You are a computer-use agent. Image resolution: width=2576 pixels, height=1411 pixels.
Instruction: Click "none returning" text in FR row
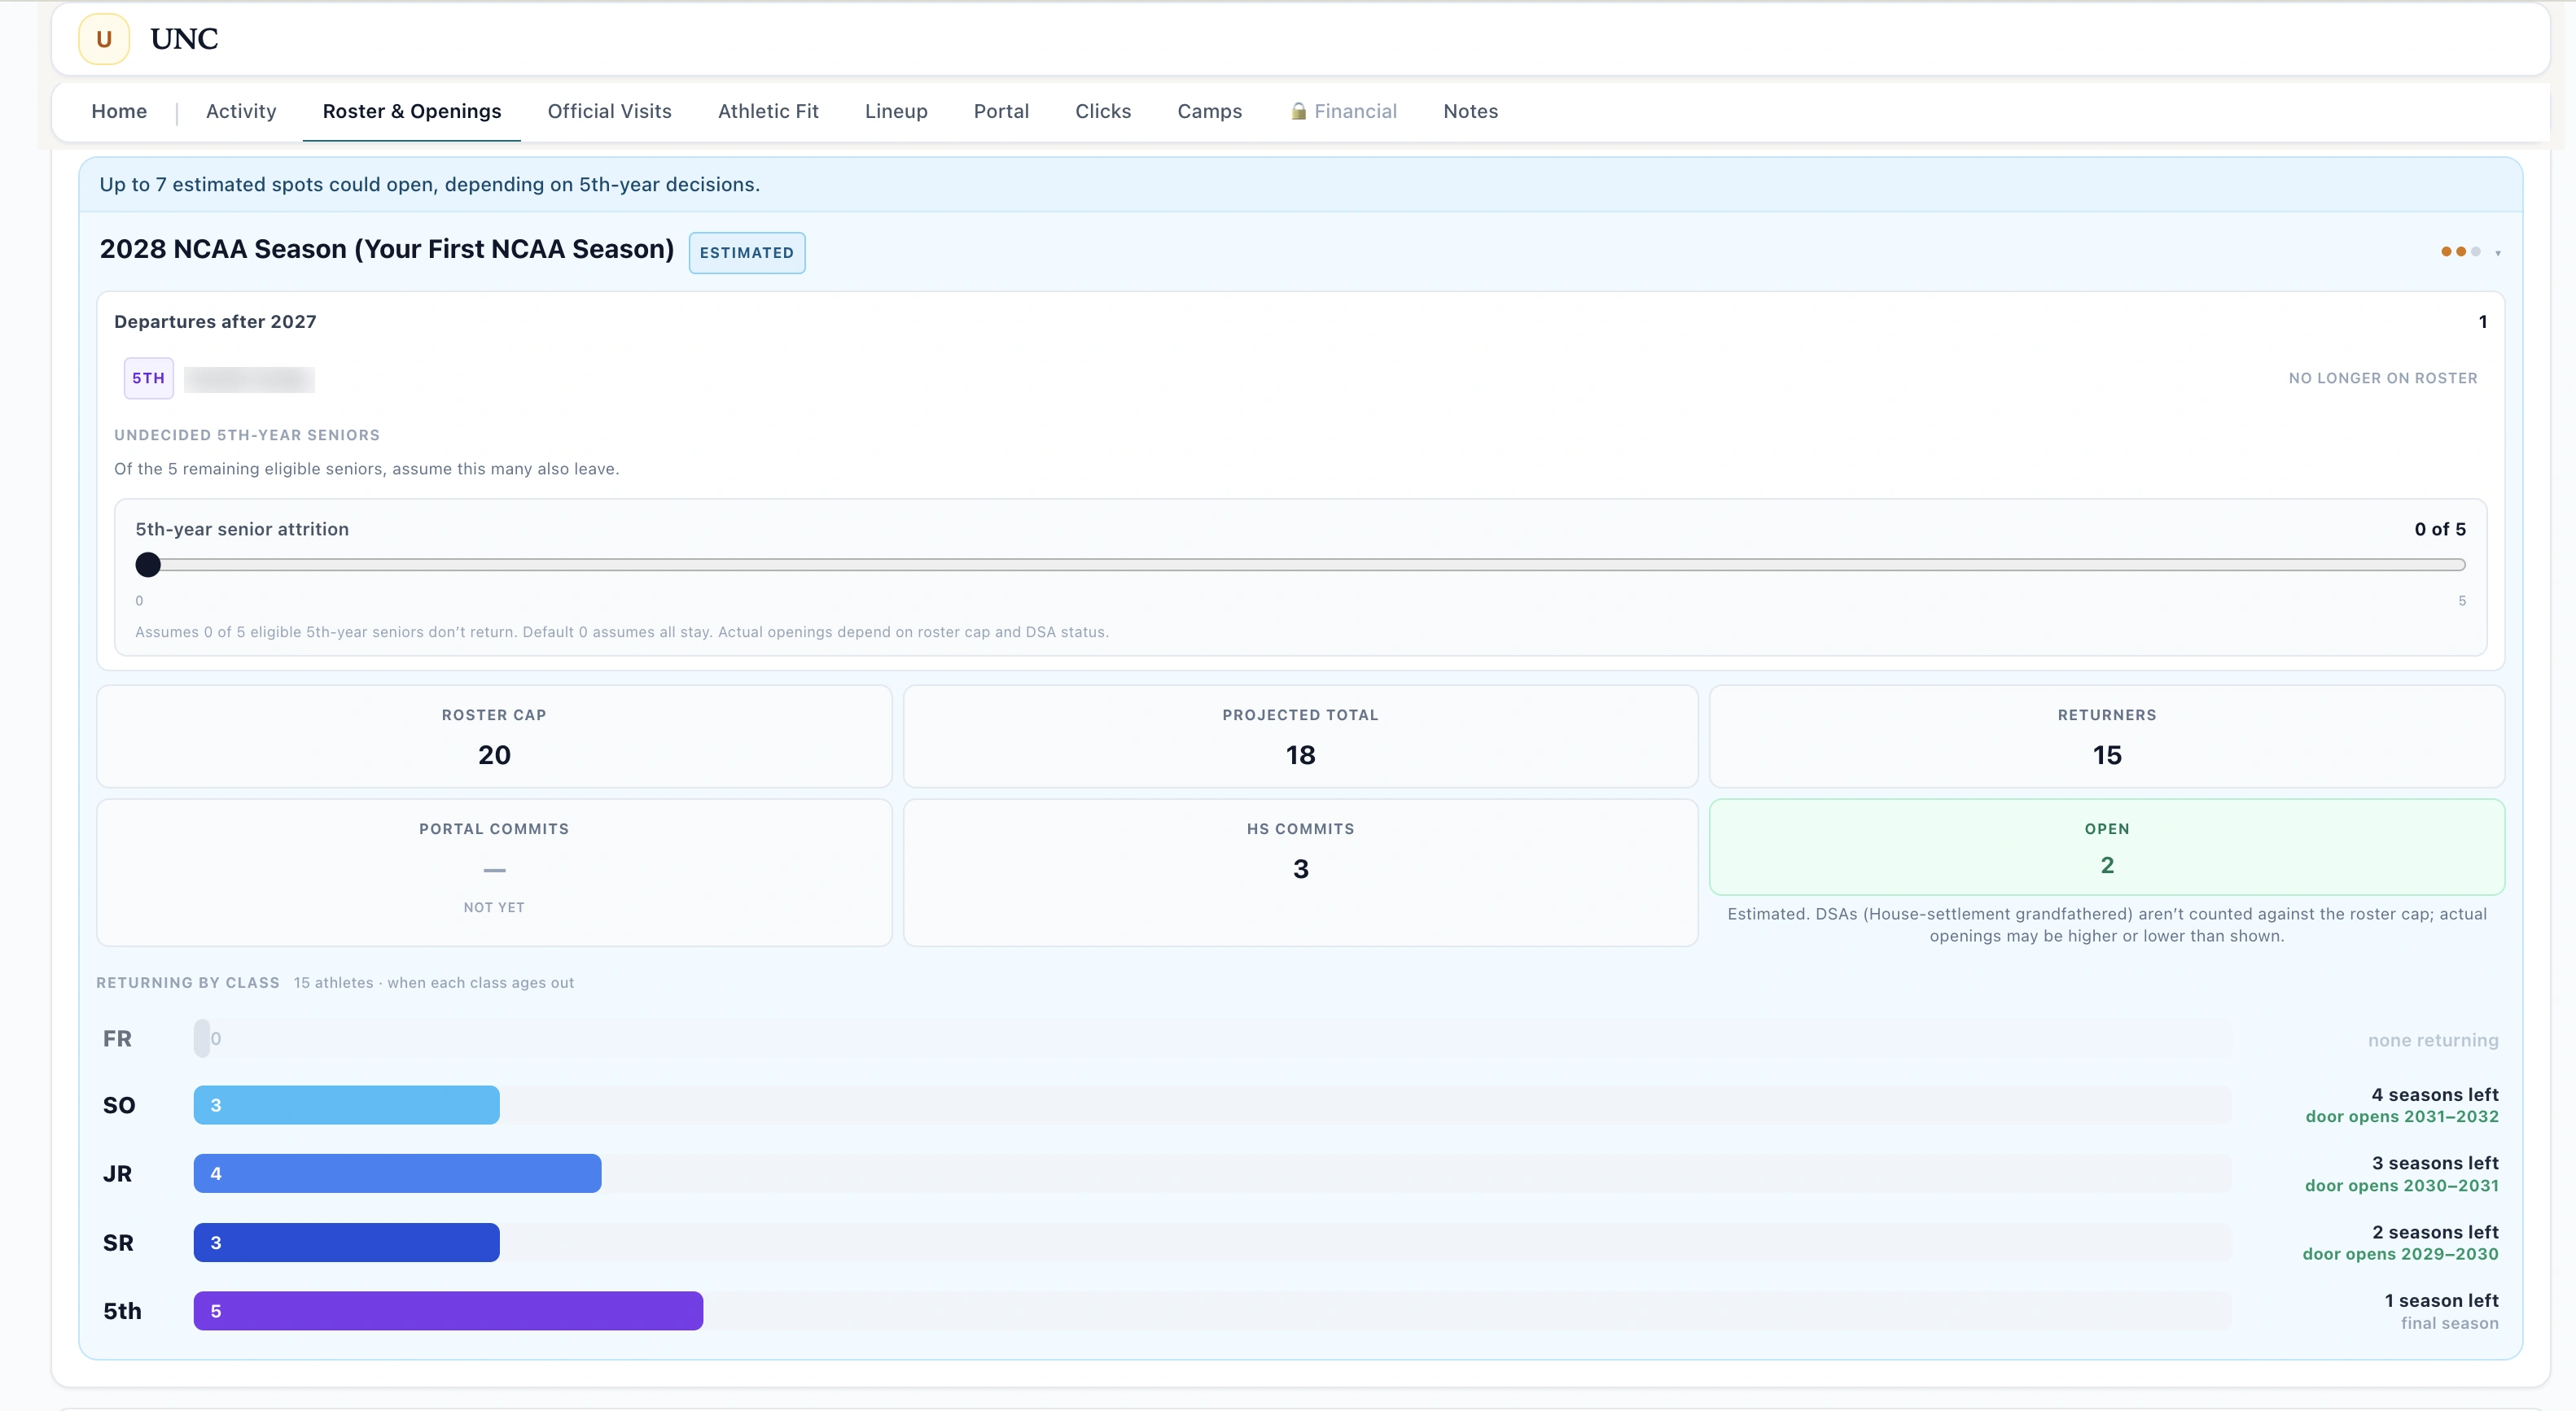click(2433, 1040)
